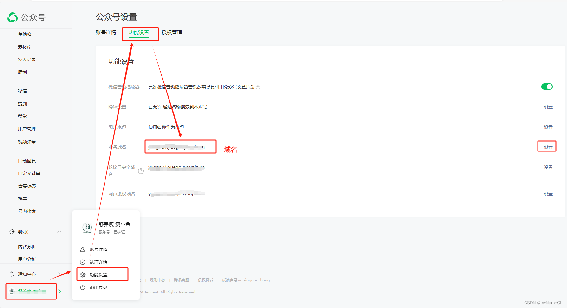Click the 数据 pie chart icon

[x=12, y=232]
